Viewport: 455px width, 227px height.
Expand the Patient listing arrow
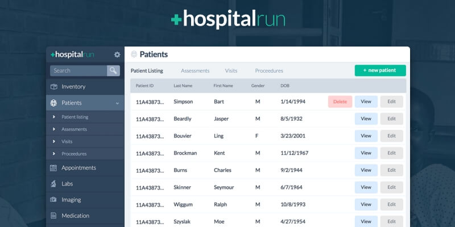pyautogui.click(x=53, y=117)
